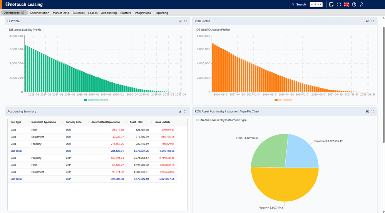Click the save-image icon on LL Profile panel

tap(180, 21)
